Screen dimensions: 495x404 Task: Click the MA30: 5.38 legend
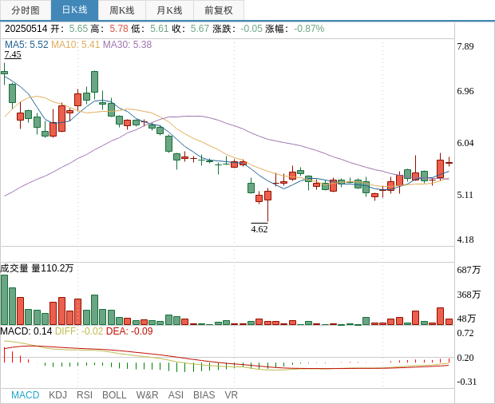click(x=127, y=45)
